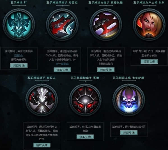Click the teal Pentakill II emblem avatar
Viewport: 168px width, 150px height.
19,25
